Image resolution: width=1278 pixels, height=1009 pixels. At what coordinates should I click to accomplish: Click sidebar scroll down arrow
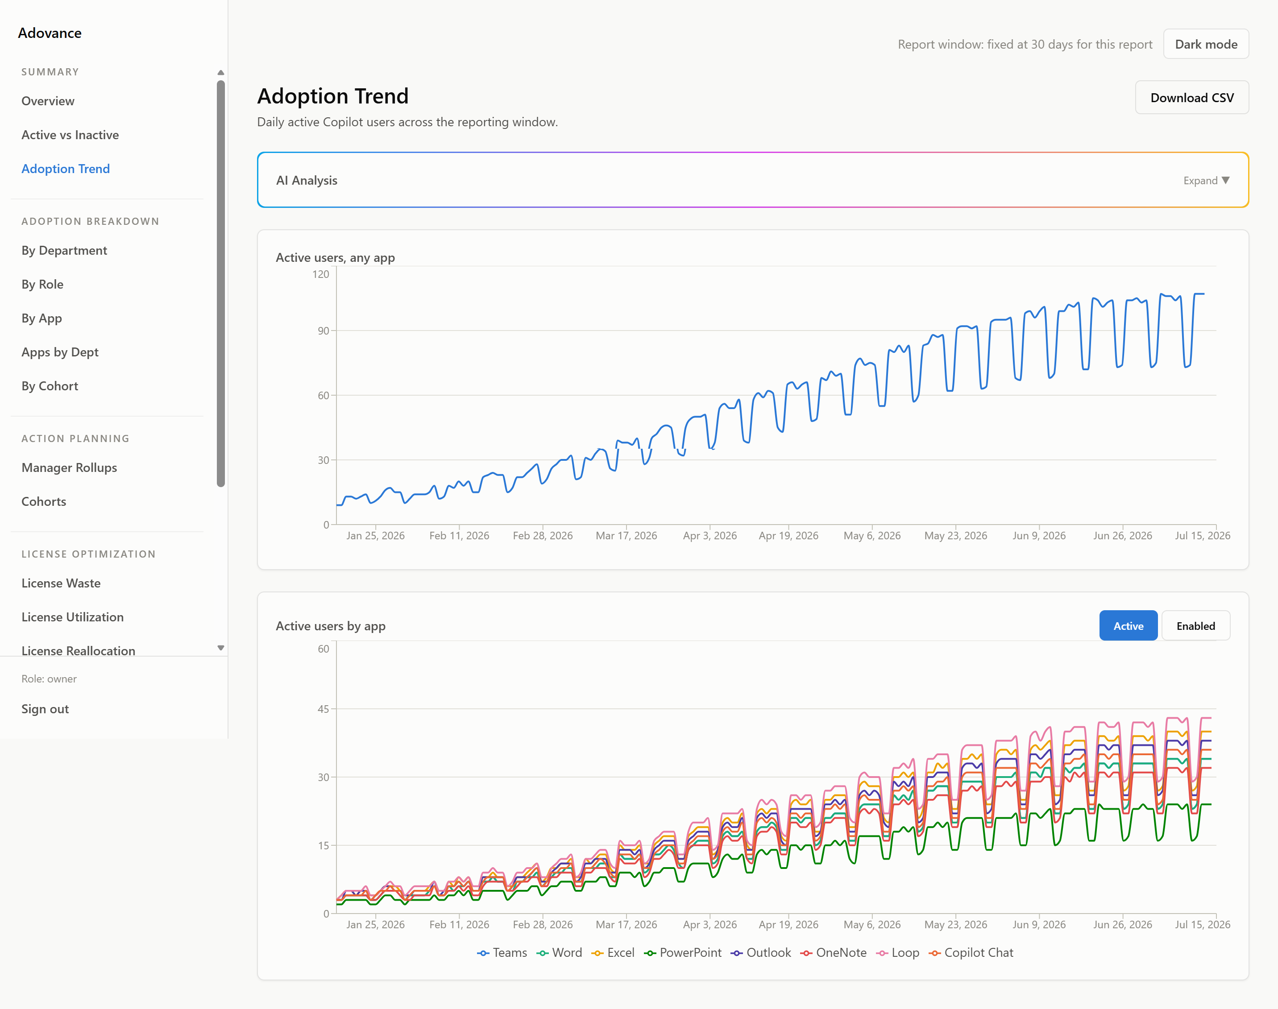(221, 648)
